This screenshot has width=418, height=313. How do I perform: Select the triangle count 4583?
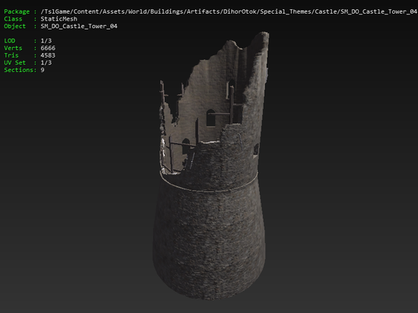(48, 55)
